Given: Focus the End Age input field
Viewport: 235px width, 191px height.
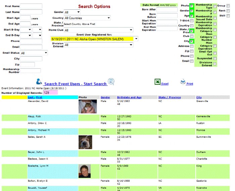Looking at the screenshot, I should tap(25, 24).
